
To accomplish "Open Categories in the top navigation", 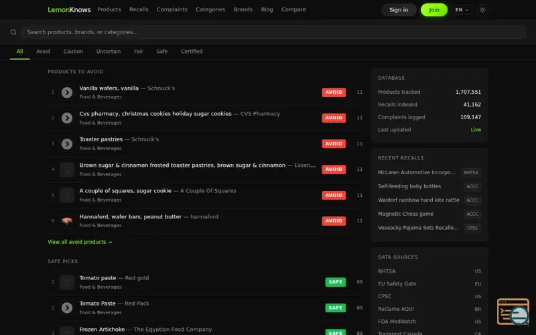I will point(210,9).
